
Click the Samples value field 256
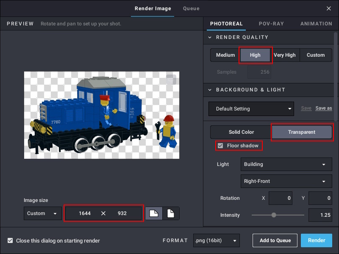pyautogui.click(x=259, y=72)
